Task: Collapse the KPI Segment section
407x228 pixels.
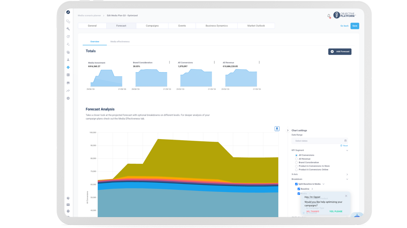Action: [x=347, y=150]
